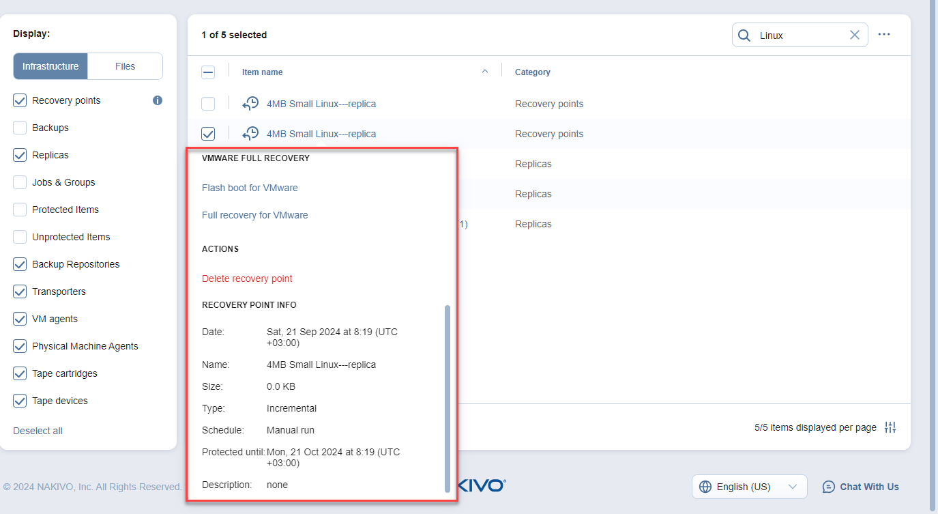Click the info icon beside Recovery points
This screenshot has width=938, height=514.
pyautogui.click(x=158, y=100)
